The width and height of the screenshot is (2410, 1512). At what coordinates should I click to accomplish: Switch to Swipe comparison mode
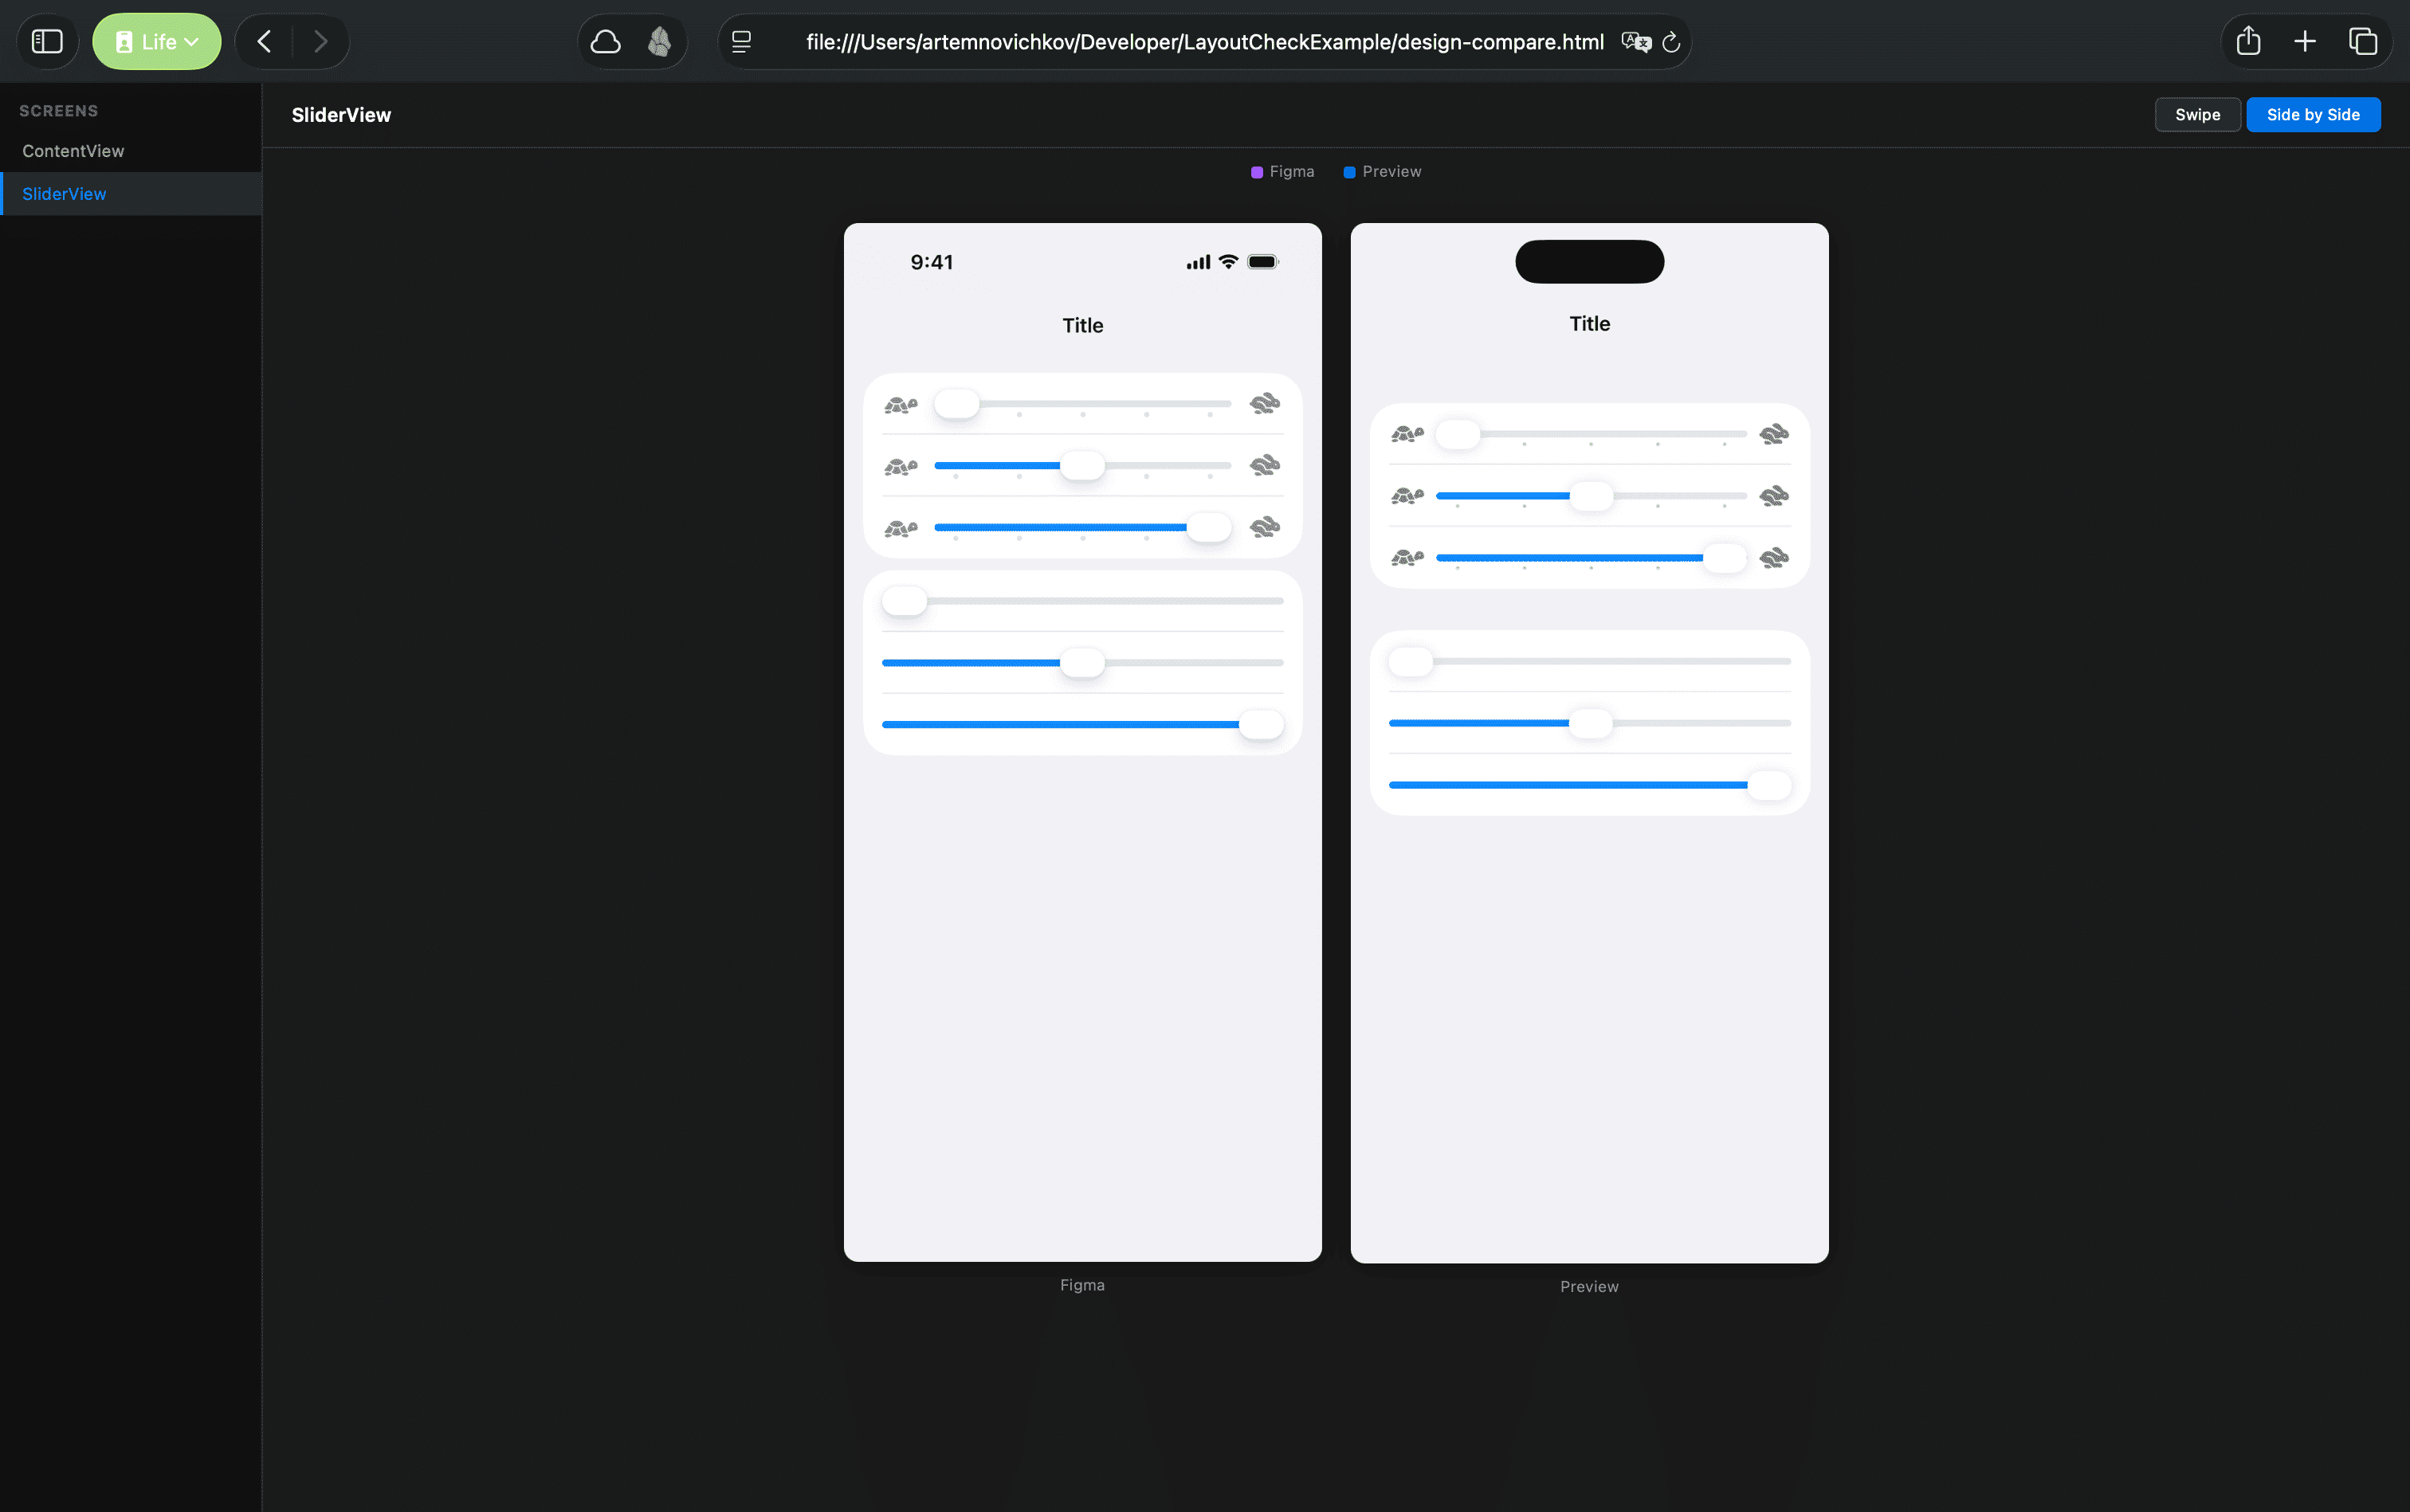pyautogui.click(x=2196, y=114)
